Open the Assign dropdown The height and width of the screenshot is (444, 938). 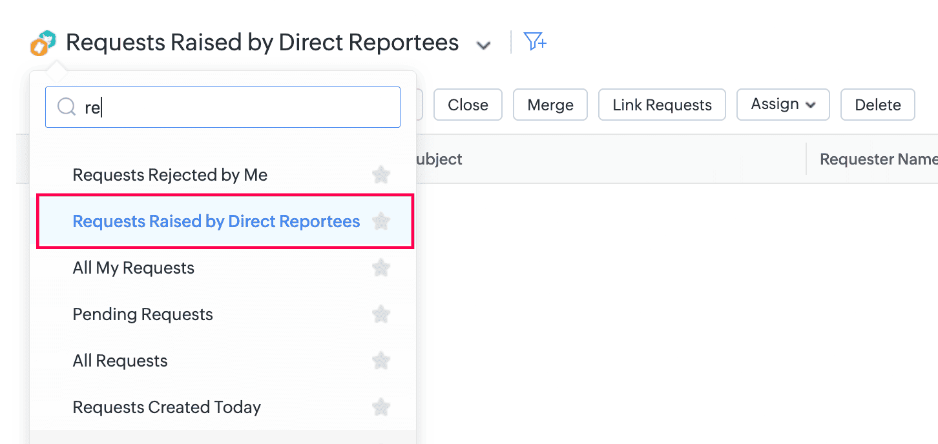782,105
